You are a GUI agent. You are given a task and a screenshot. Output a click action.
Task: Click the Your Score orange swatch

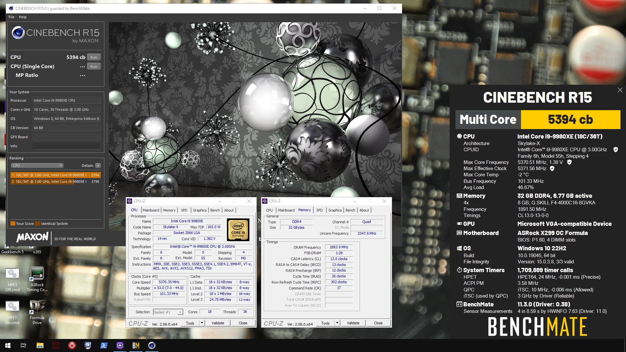[x=13, y=224]
